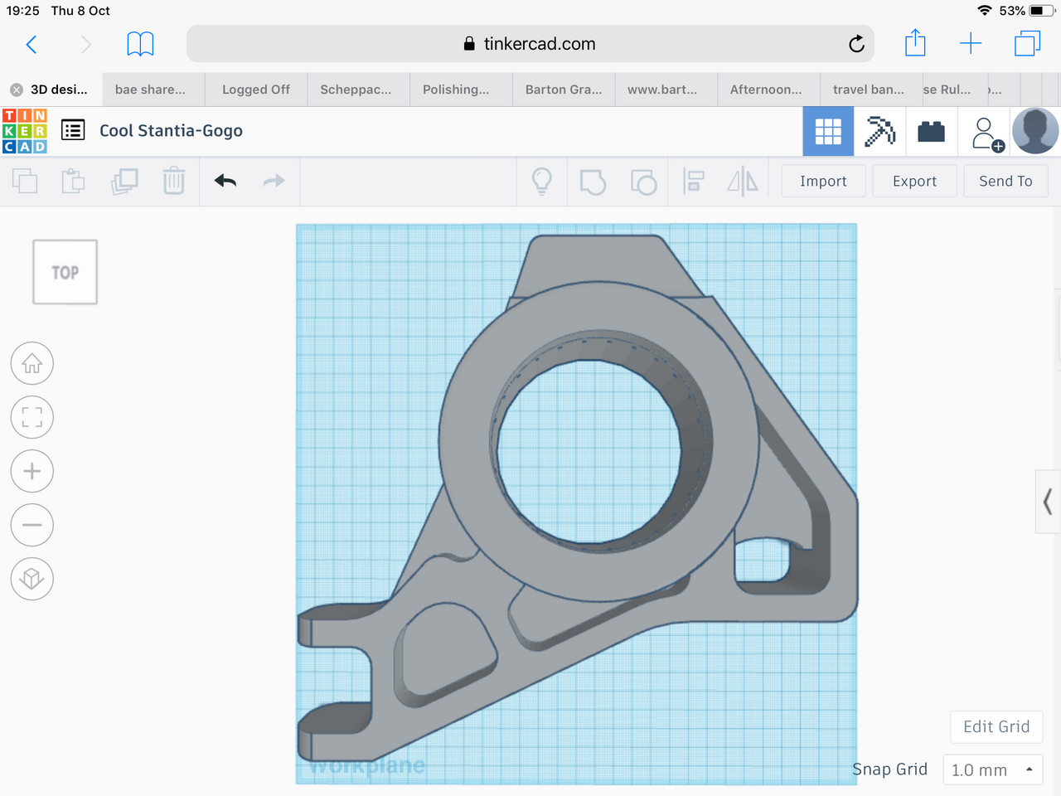The image size is (1061, 796).
Task: Switch to the travel ban tab
Action: click(x=870, y=90)
